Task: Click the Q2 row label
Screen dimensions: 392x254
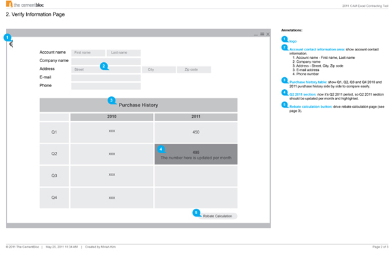Action: (54, 154)
